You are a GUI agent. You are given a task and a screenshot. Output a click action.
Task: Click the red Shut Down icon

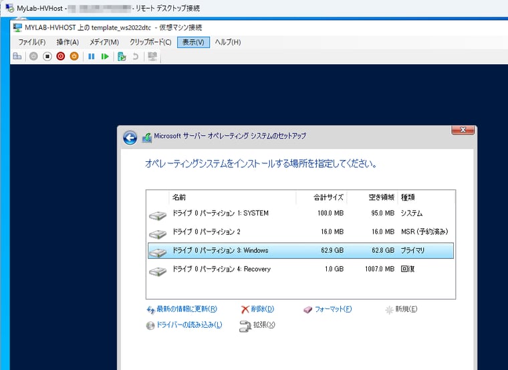pyautogui.click(x=61, y=56)
